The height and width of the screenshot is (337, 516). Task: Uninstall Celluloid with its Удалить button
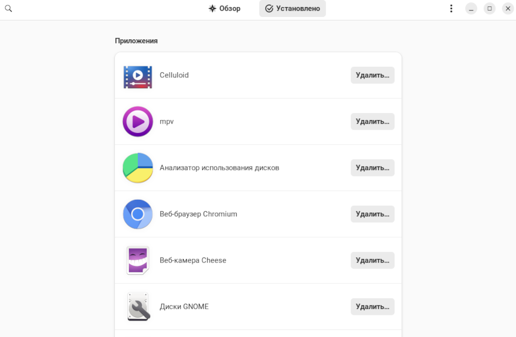tap(372, 76)
